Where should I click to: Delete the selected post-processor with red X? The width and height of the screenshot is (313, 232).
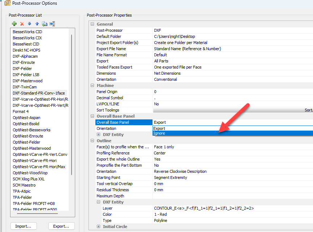pos(22,24)
